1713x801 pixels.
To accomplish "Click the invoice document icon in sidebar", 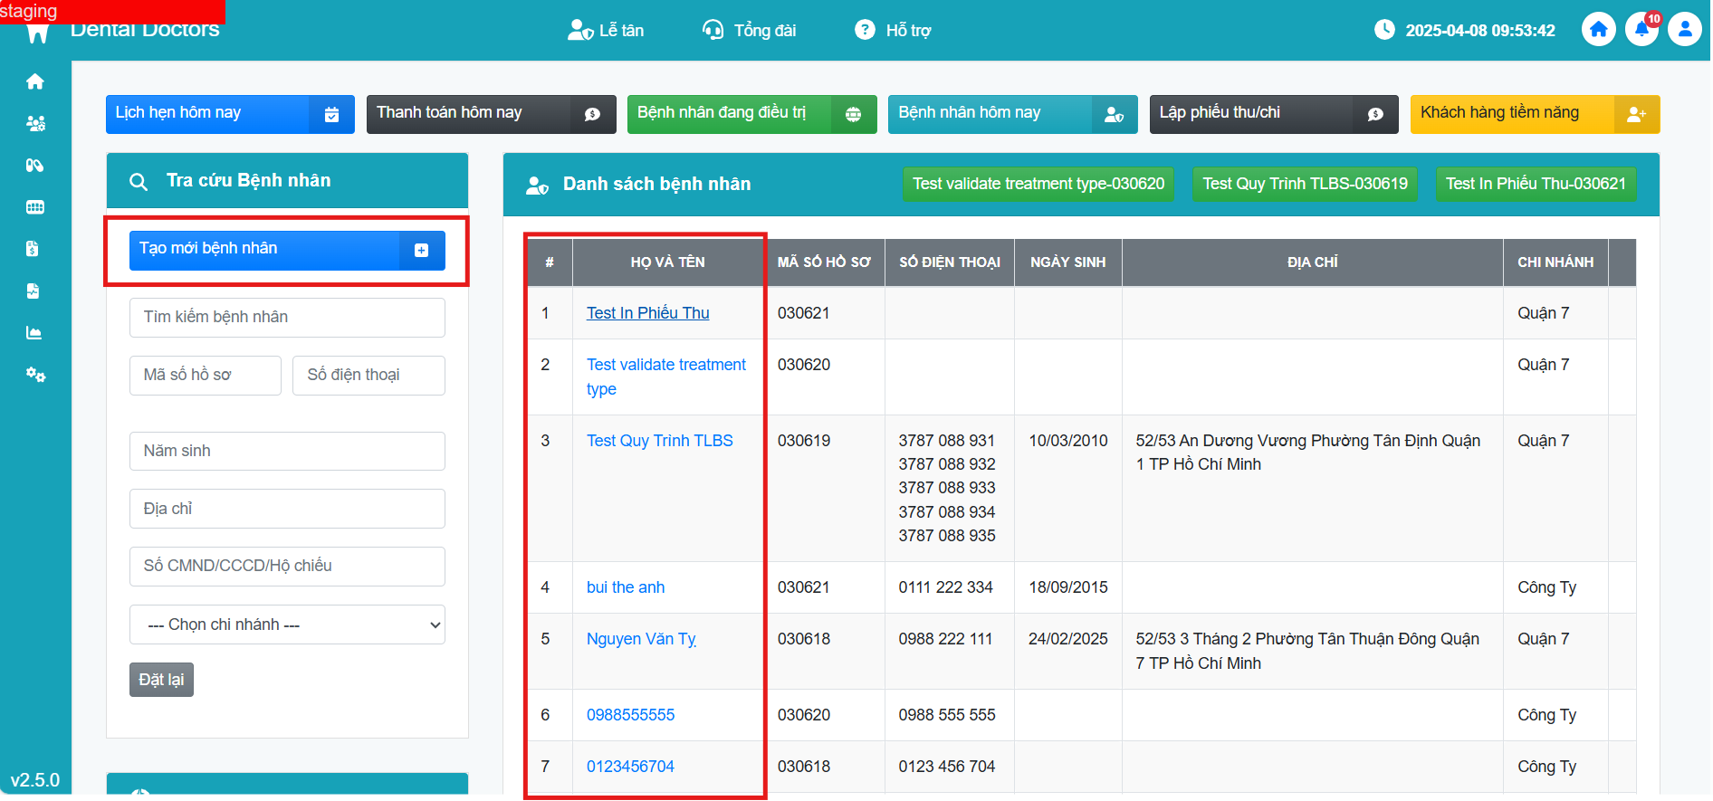I will pos(33,249).
